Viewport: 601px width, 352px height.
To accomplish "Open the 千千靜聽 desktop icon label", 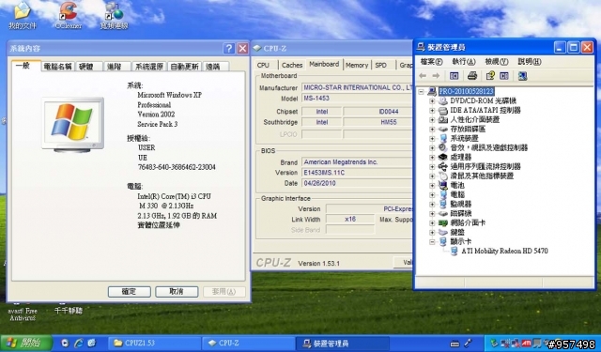I will (69, 311).
